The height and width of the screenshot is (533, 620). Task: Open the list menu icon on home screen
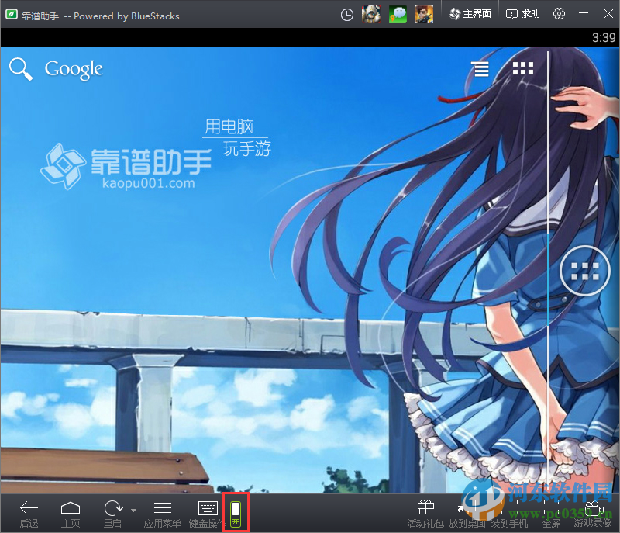pyautogui.click(x=480, y=69)
